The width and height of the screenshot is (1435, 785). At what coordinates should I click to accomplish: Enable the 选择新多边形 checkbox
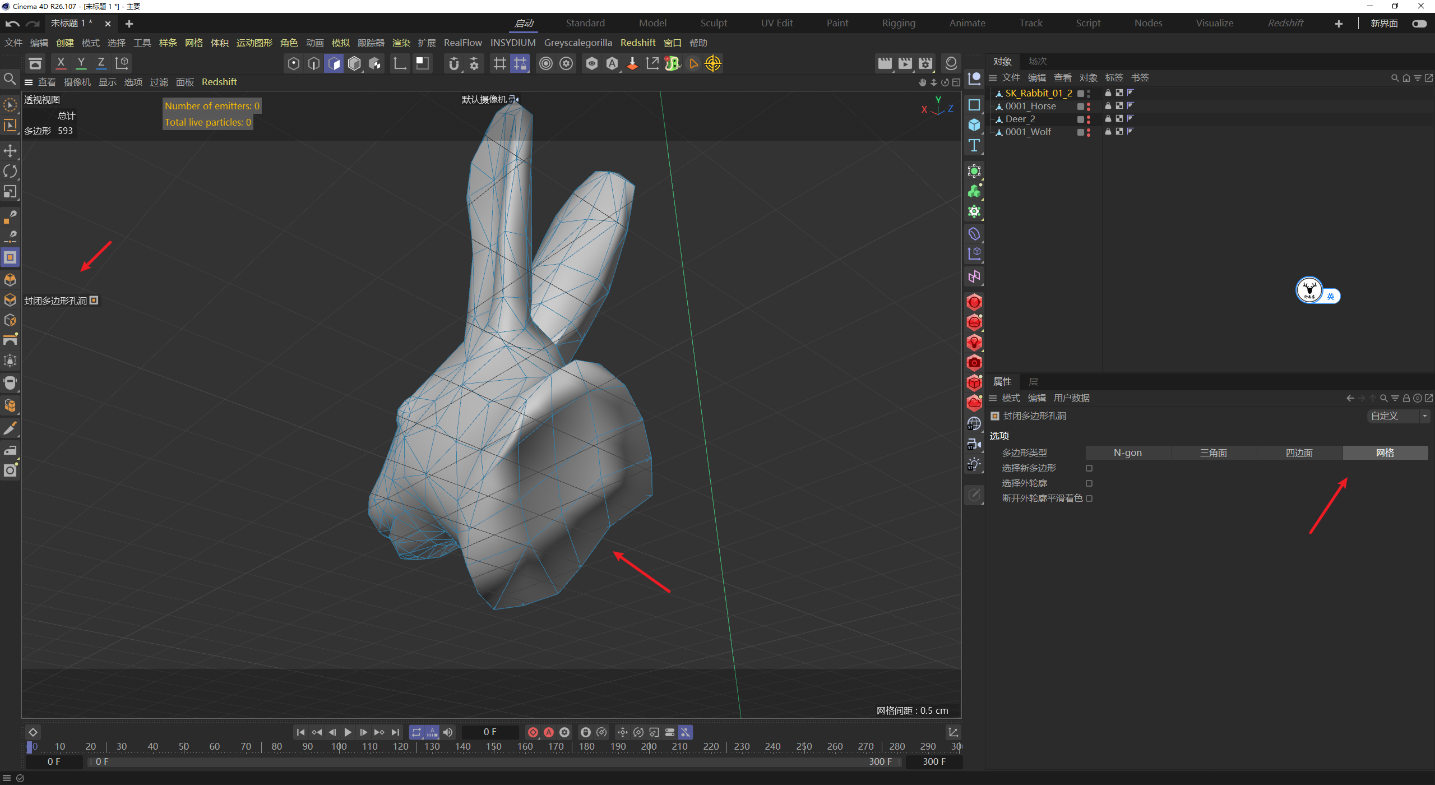[x=1089, y=468]
